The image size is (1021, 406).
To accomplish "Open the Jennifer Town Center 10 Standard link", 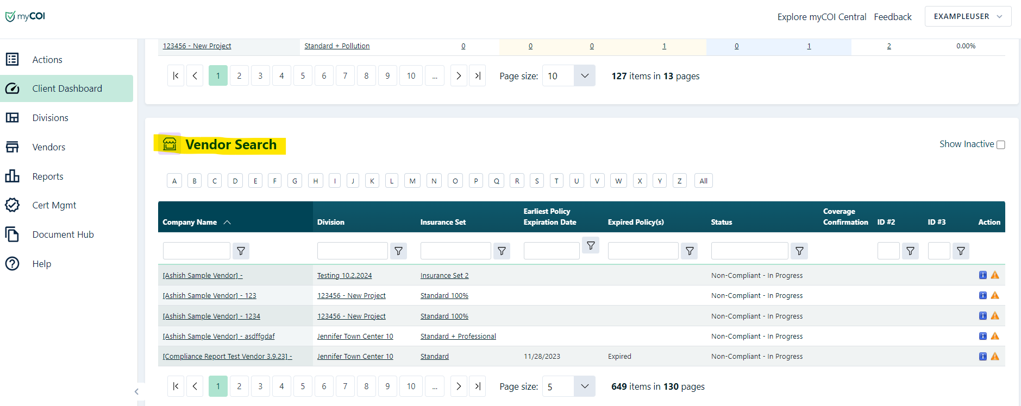I will coord(434,357).
